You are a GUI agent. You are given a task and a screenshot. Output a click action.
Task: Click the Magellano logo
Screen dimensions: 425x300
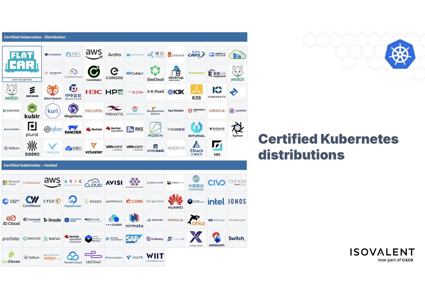pos(73,111)
